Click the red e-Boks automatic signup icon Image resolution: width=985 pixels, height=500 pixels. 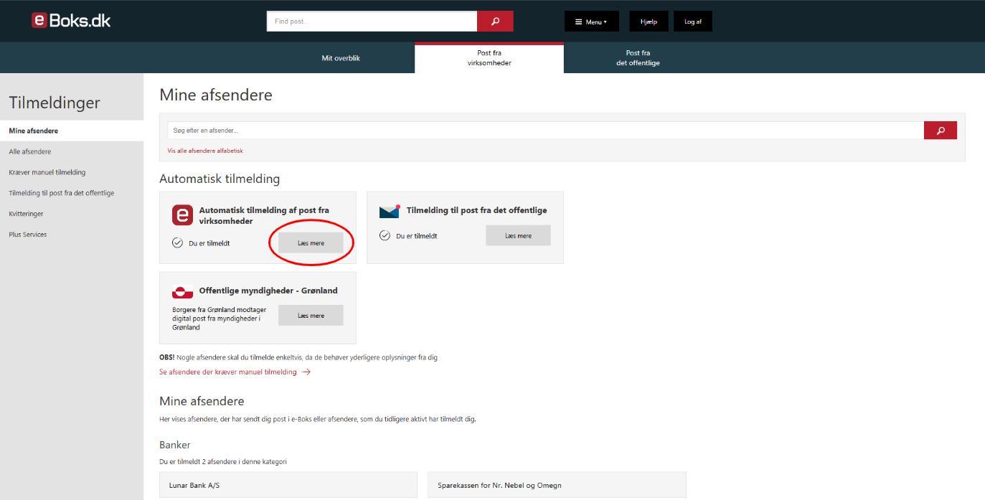[182, 214]
